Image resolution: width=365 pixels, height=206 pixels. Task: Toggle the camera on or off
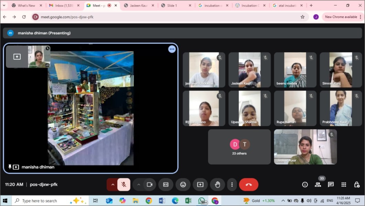click(150, 184)
